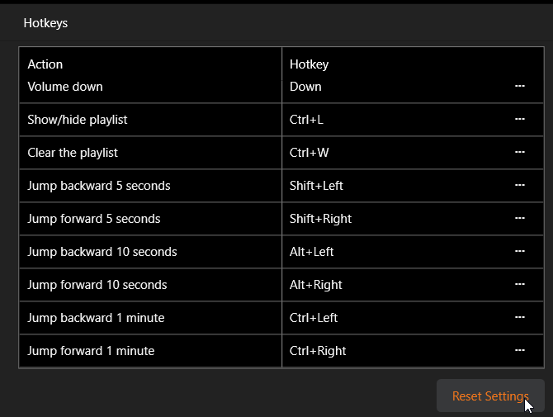
Task: Select the Ctrl+L hotkey cell
Action: [307, 120]
